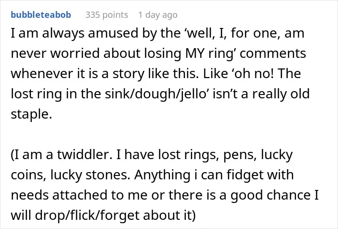
Task: Click the 335 points score text
Action: (x=107, y=15)
